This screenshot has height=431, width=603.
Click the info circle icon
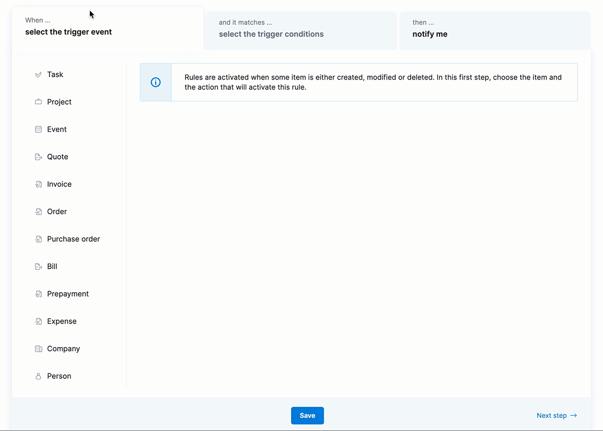(155, 82)
